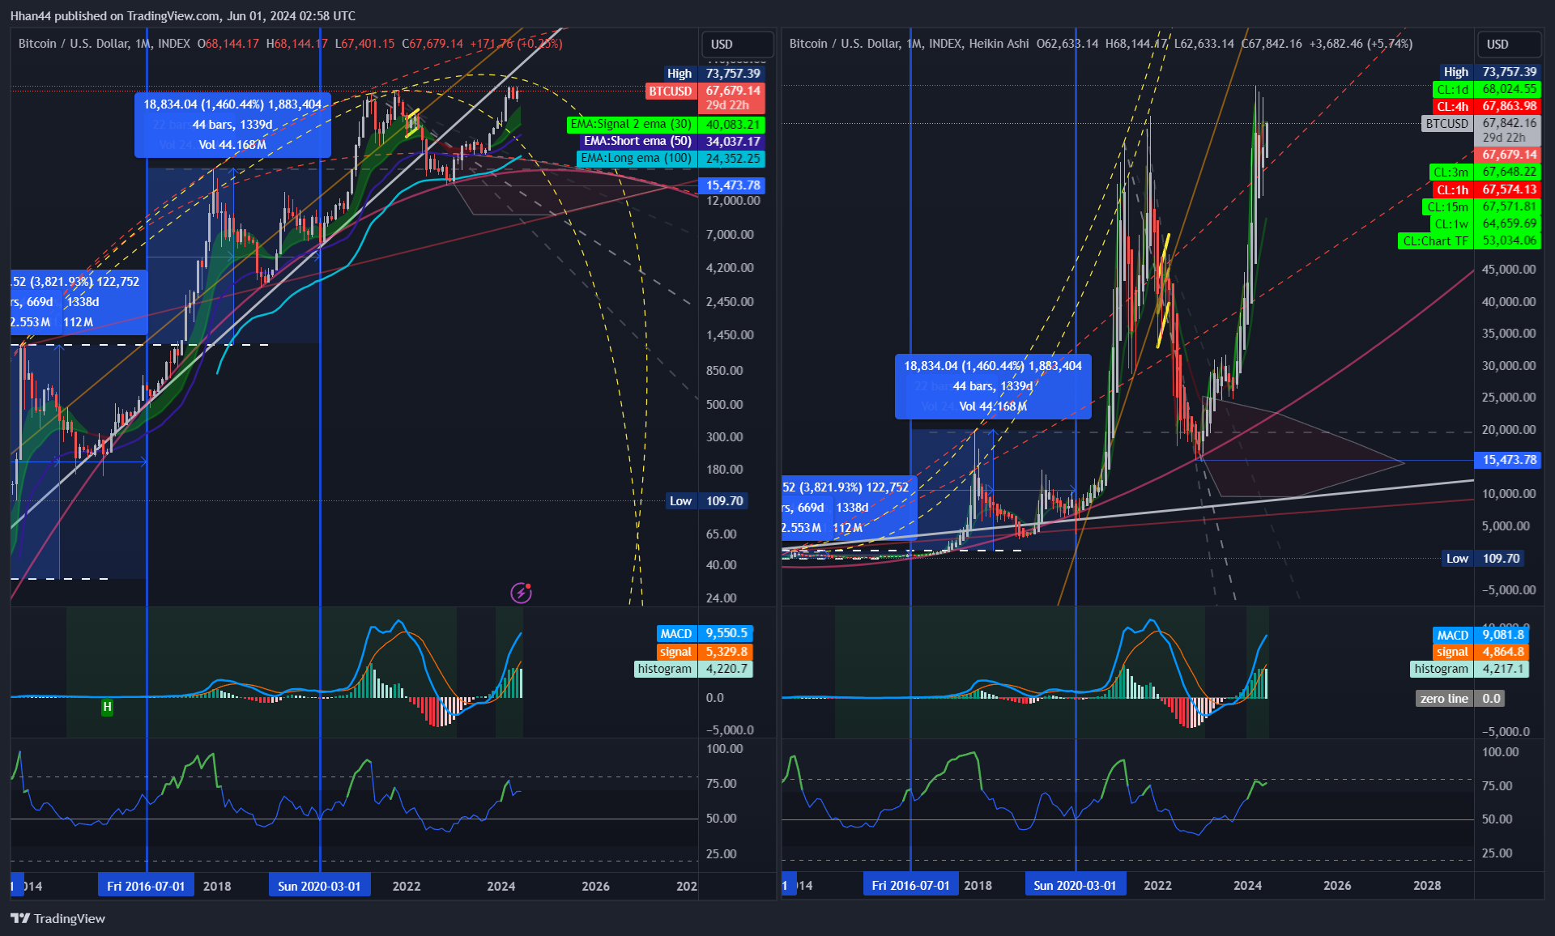Click the Sun 2020-03-01 date marker on the left chart

[x=319, y=886]
